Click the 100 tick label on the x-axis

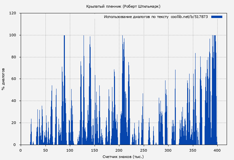coord(70,150)
